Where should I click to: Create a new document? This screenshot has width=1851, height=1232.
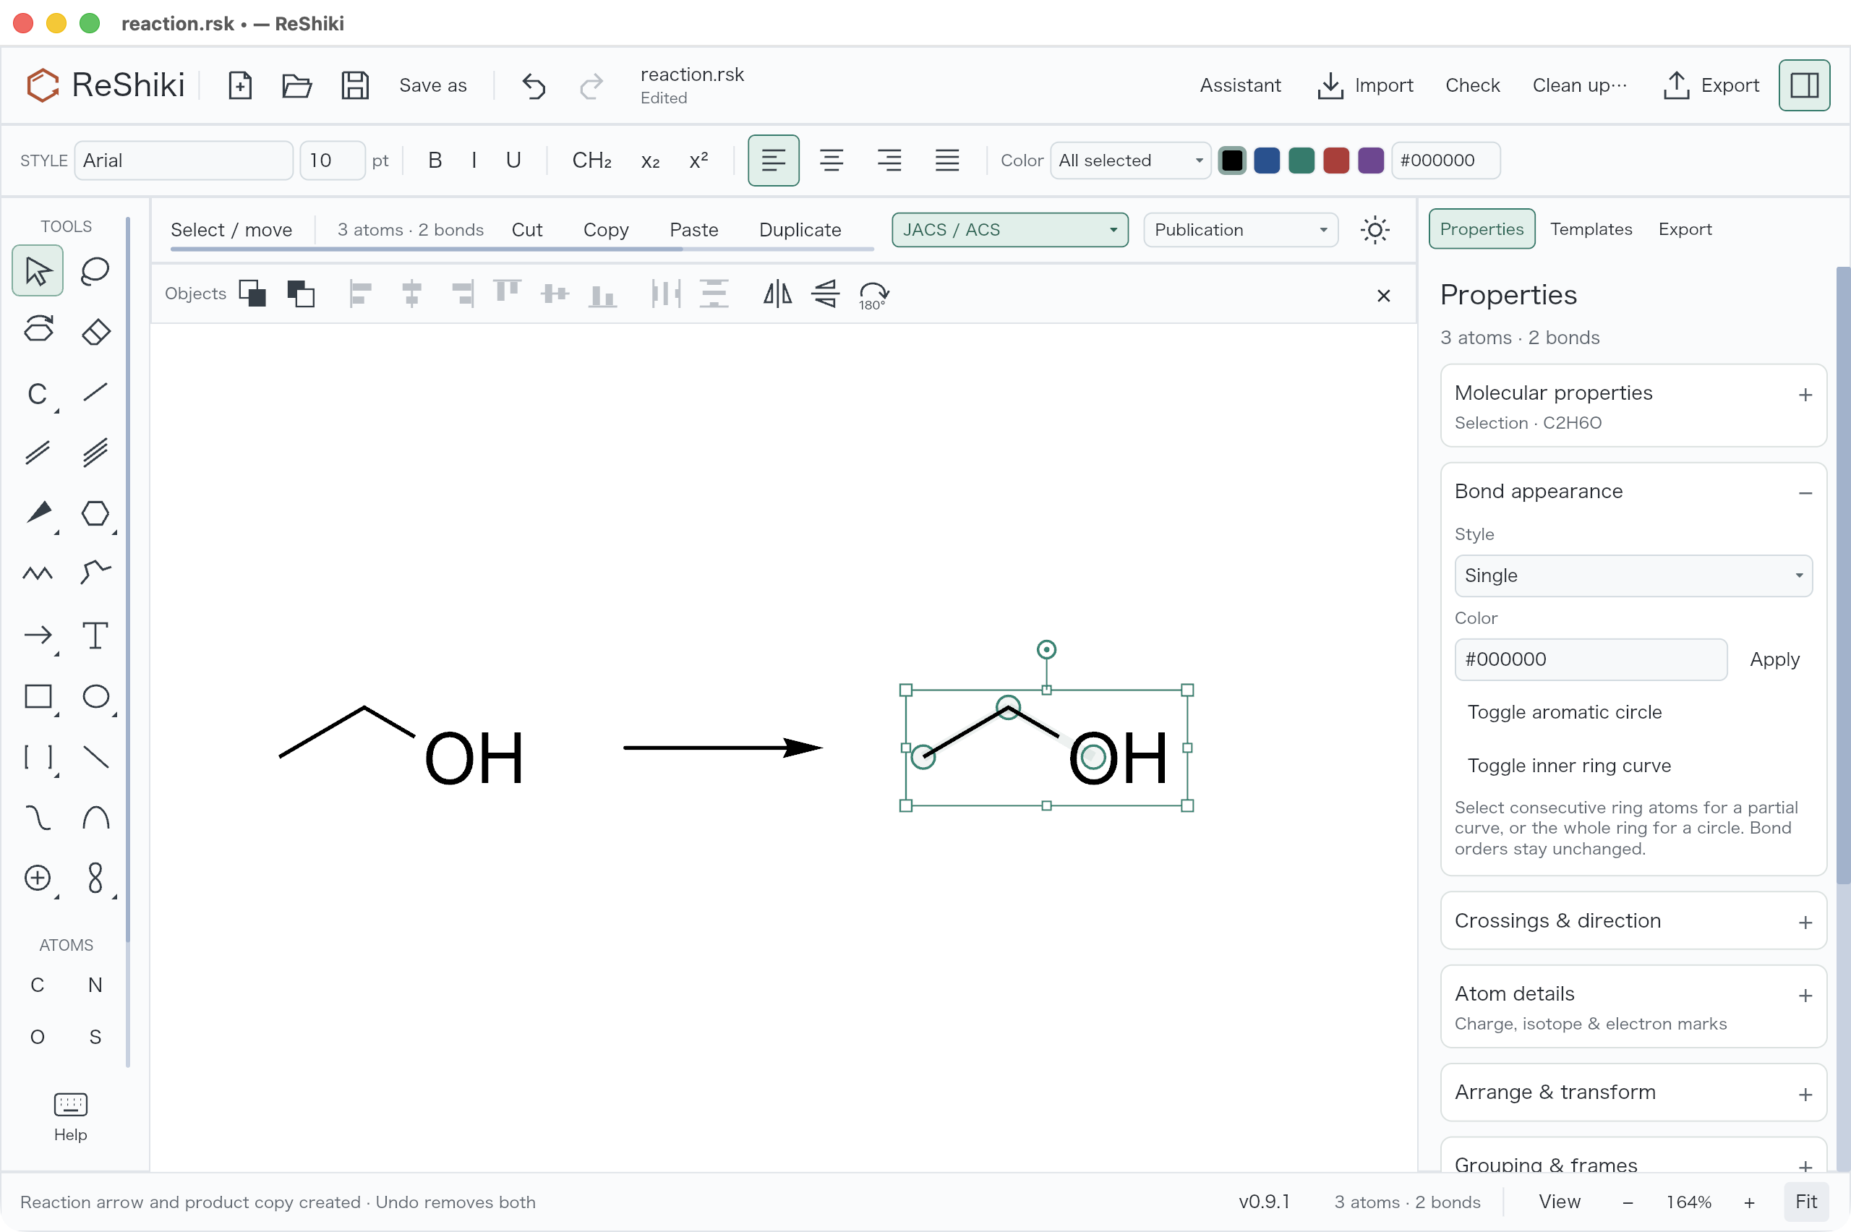(239, 85)
